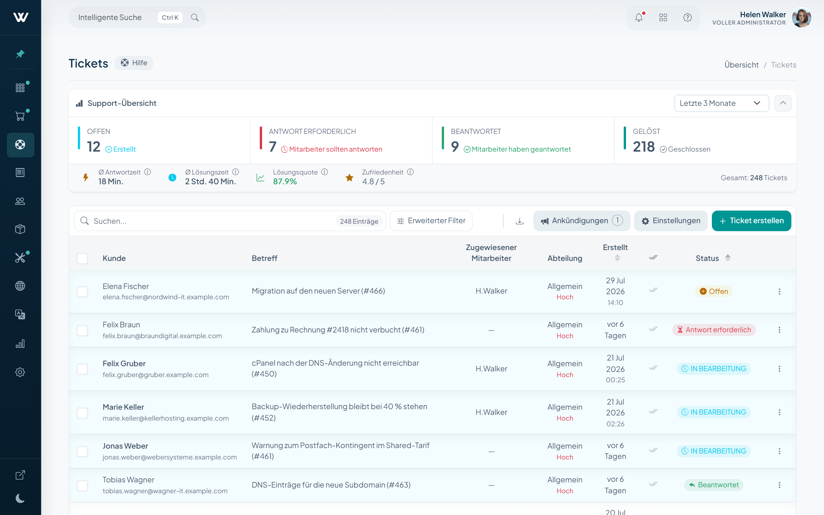This screenshot has width=824, height=515.
Task: Click the search magnifier icon in top bar
Action: 195,17
